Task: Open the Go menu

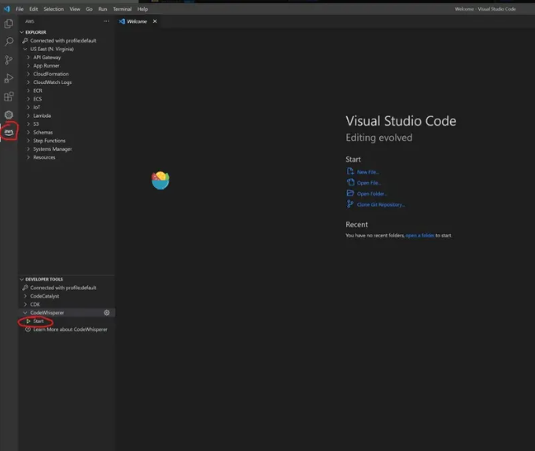Action: [89, 9]
